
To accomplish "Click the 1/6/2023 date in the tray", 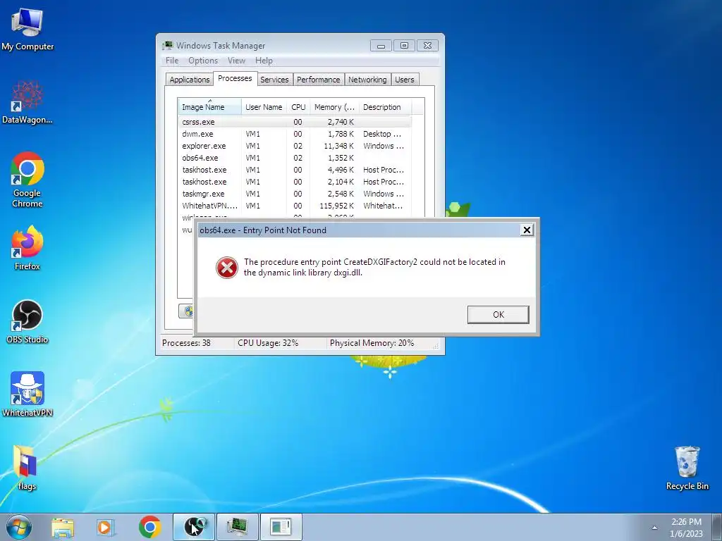I will 686,534.
